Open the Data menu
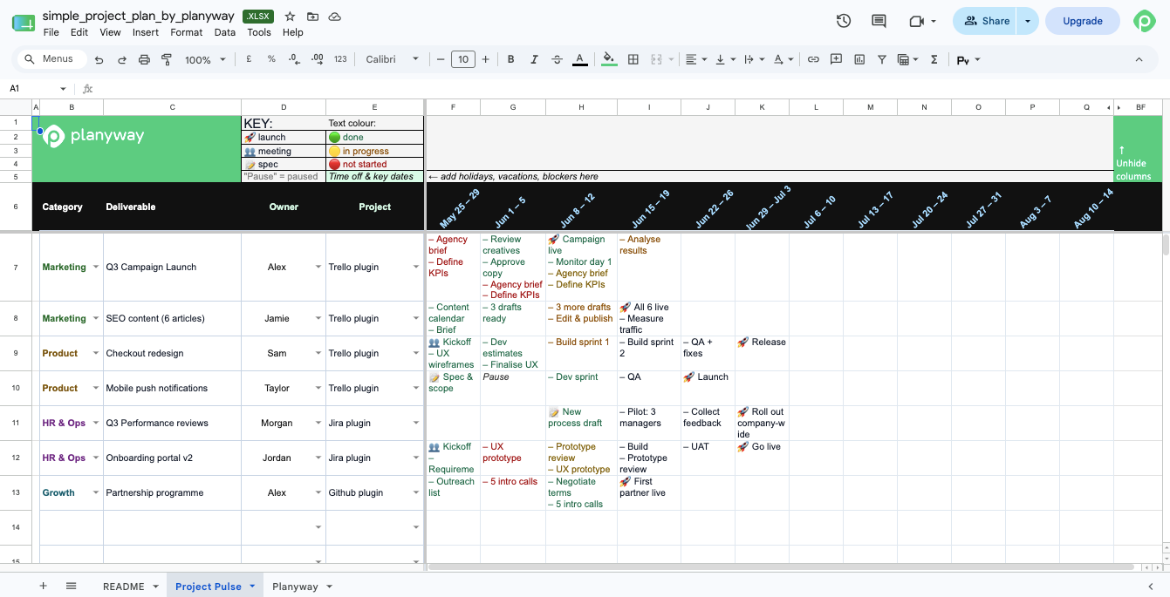Screen dimensions: 1170x597 [x=225, y=32]
